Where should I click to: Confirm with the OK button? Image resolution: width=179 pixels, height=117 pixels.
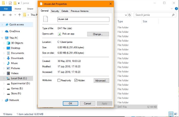[70, 103]
